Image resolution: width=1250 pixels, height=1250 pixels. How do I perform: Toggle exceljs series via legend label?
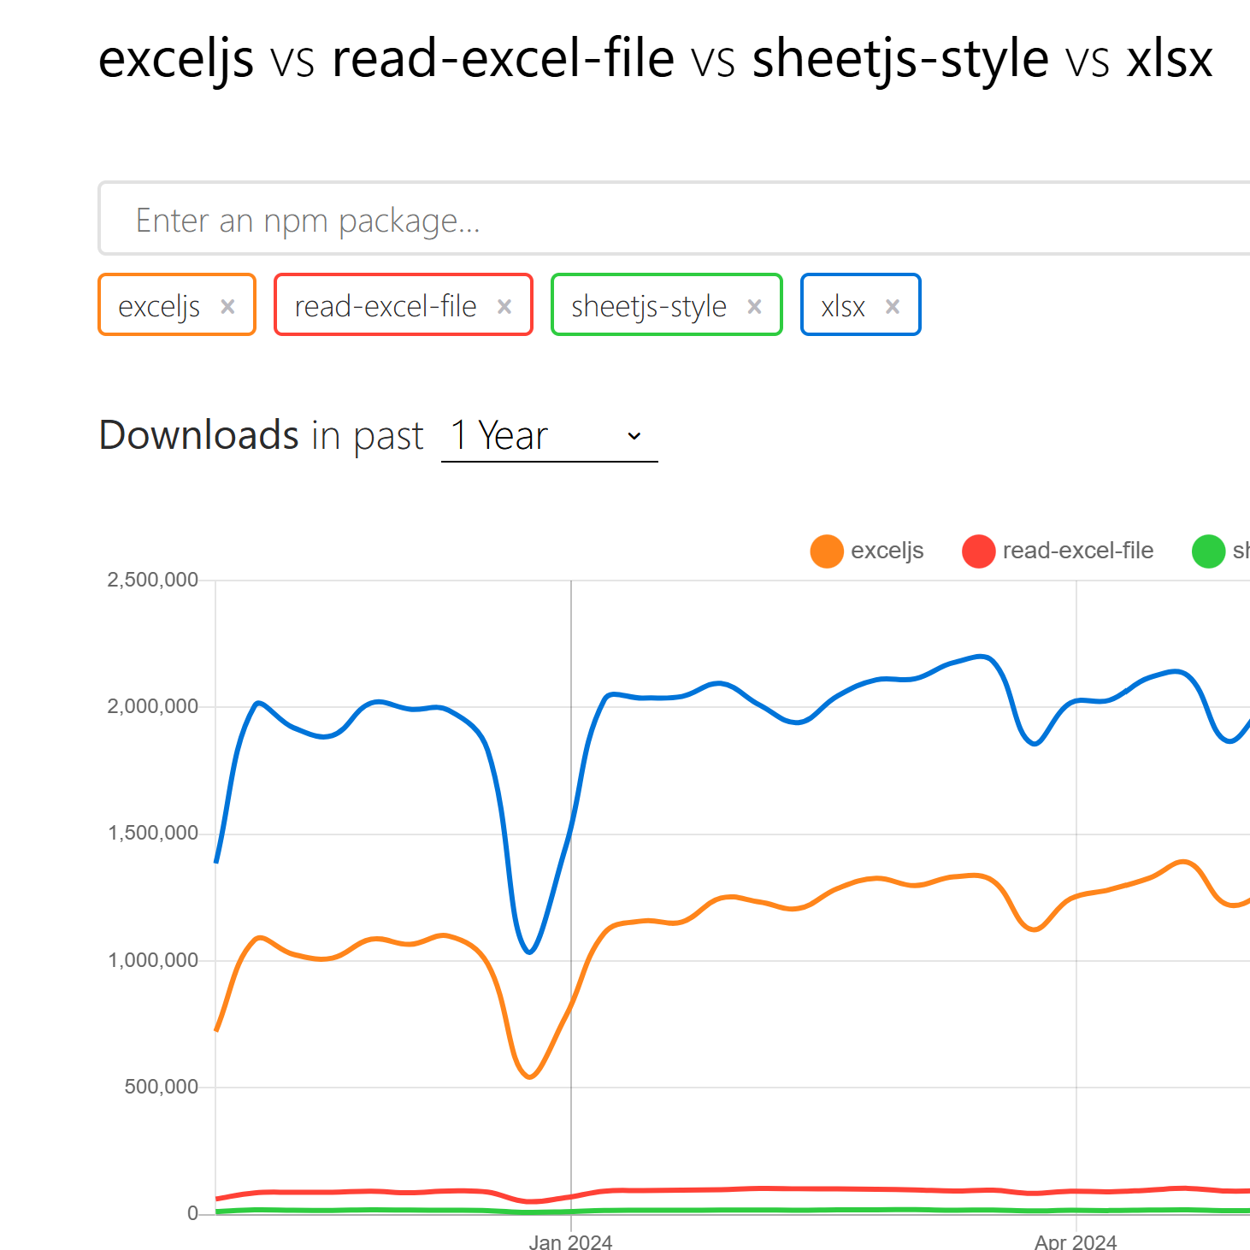pyautogui.click(x=887, y=551)
